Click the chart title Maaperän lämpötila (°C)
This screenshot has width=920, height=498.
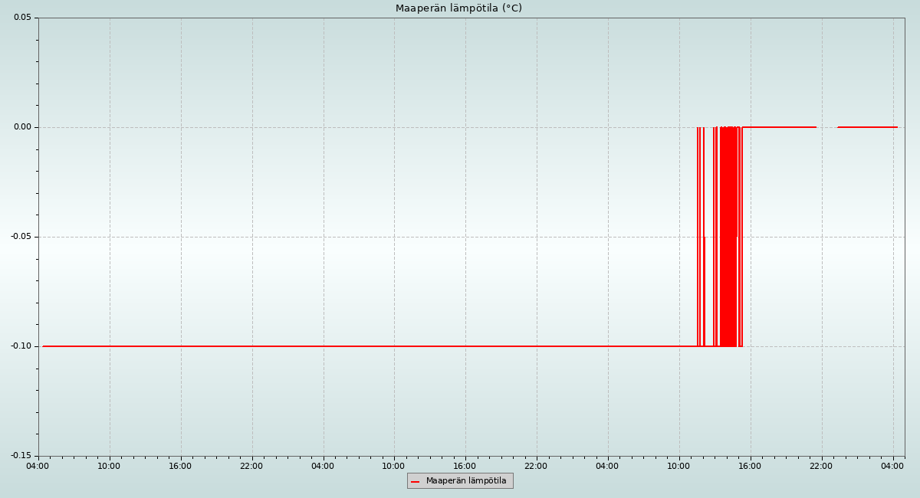click(x=458, y=8)
